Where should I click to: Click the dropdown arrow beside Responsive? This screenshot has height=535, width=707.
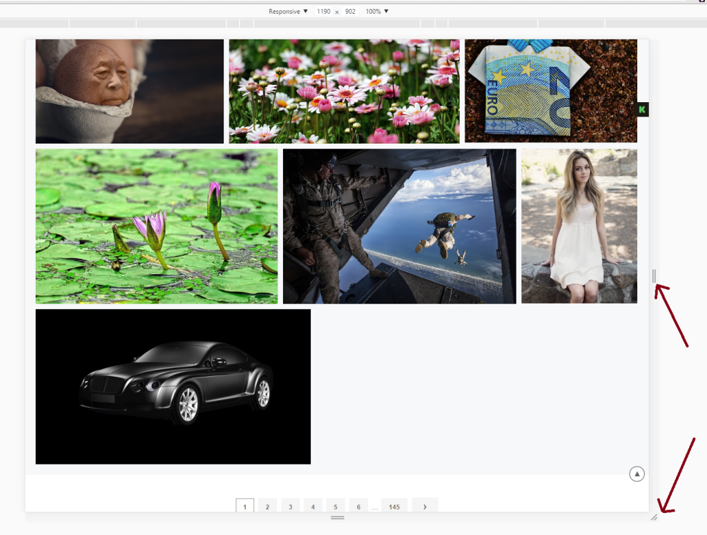coord(304,11)
